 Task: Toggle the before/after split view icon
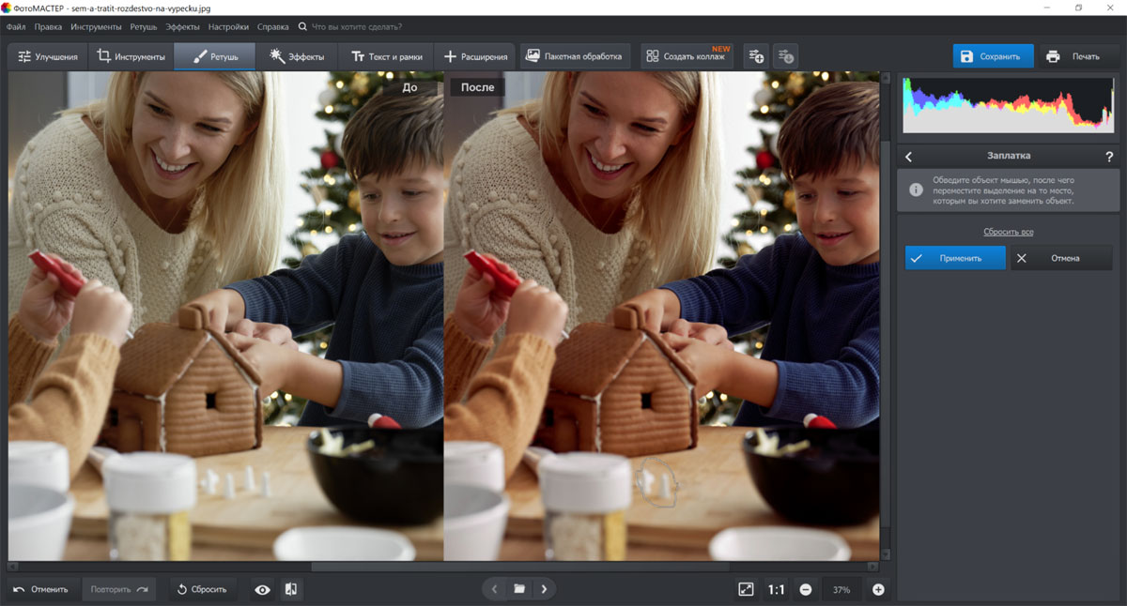coord(291,589)
